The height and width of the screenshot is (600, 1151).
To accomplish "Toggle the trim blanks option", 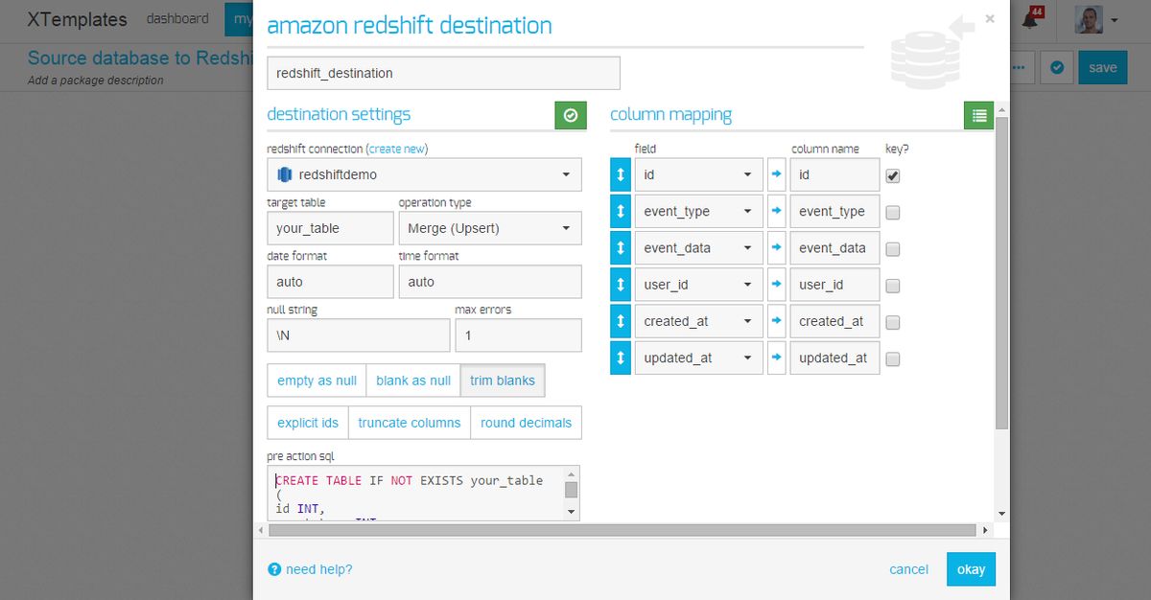I will pyautogui.click(x=503, y=381).
